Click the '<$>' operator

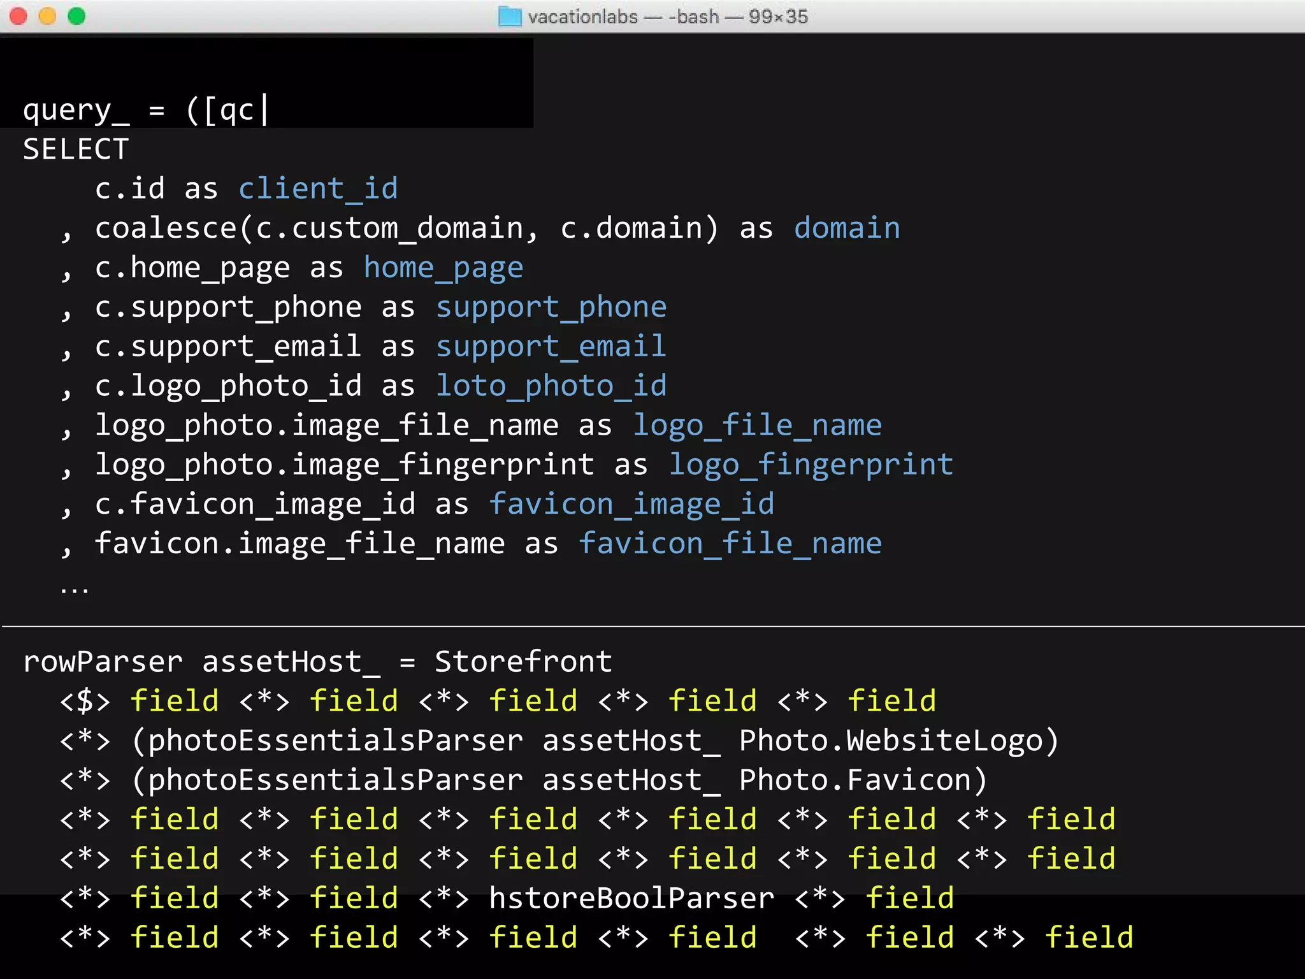(85, 702)
